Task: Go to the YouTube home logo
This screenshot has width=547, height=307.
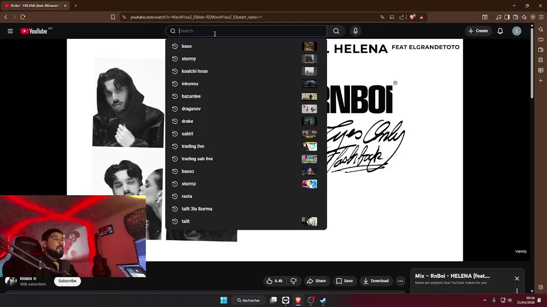Action: pos(34,31)
